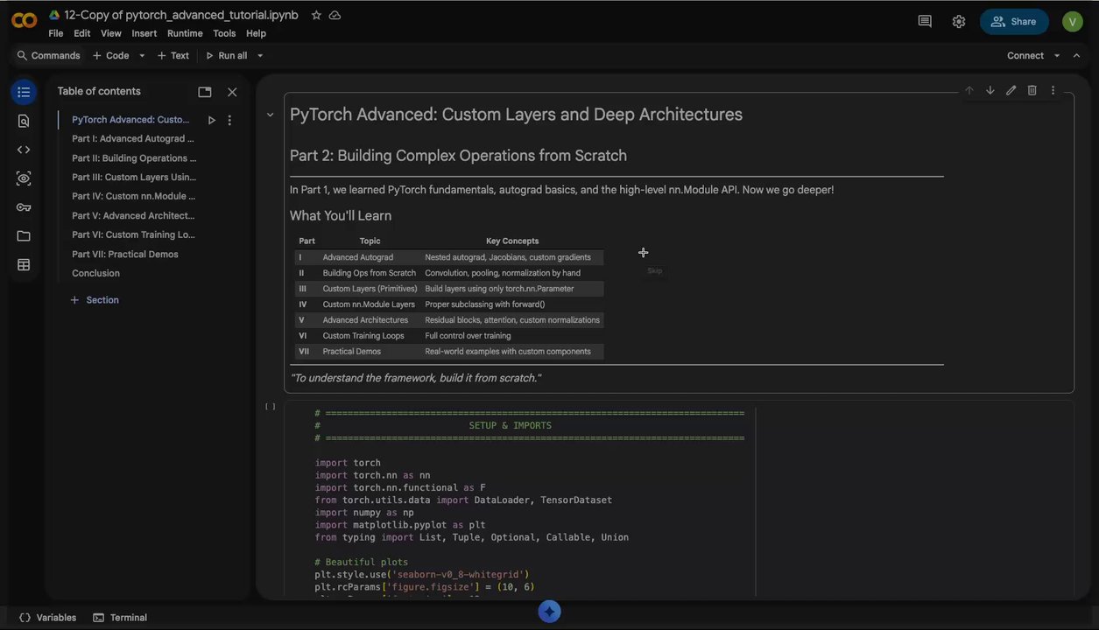
Task: Open more options for PyTorch Advanced section
Action: click(229, 120)
